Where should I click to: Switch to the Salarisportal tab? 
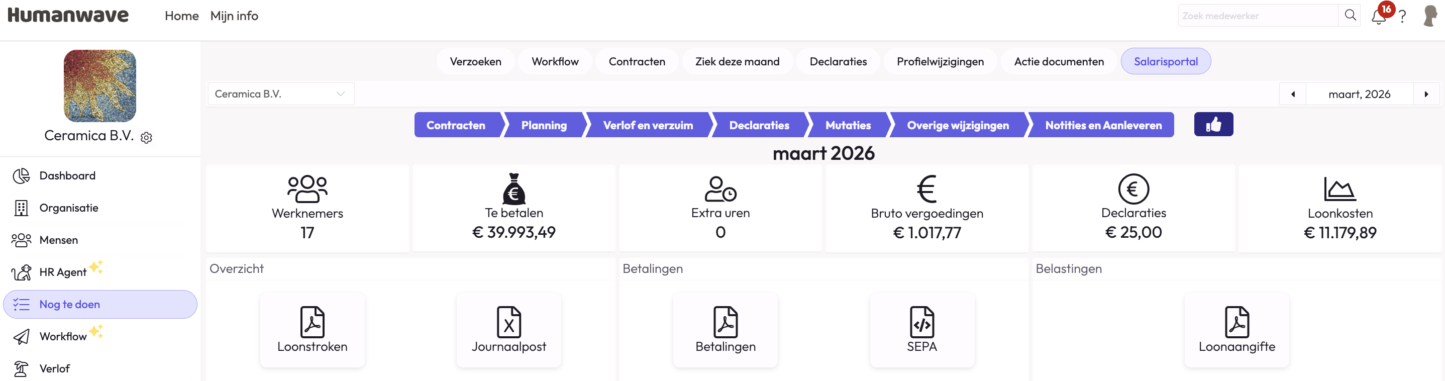coord(1165,62)
